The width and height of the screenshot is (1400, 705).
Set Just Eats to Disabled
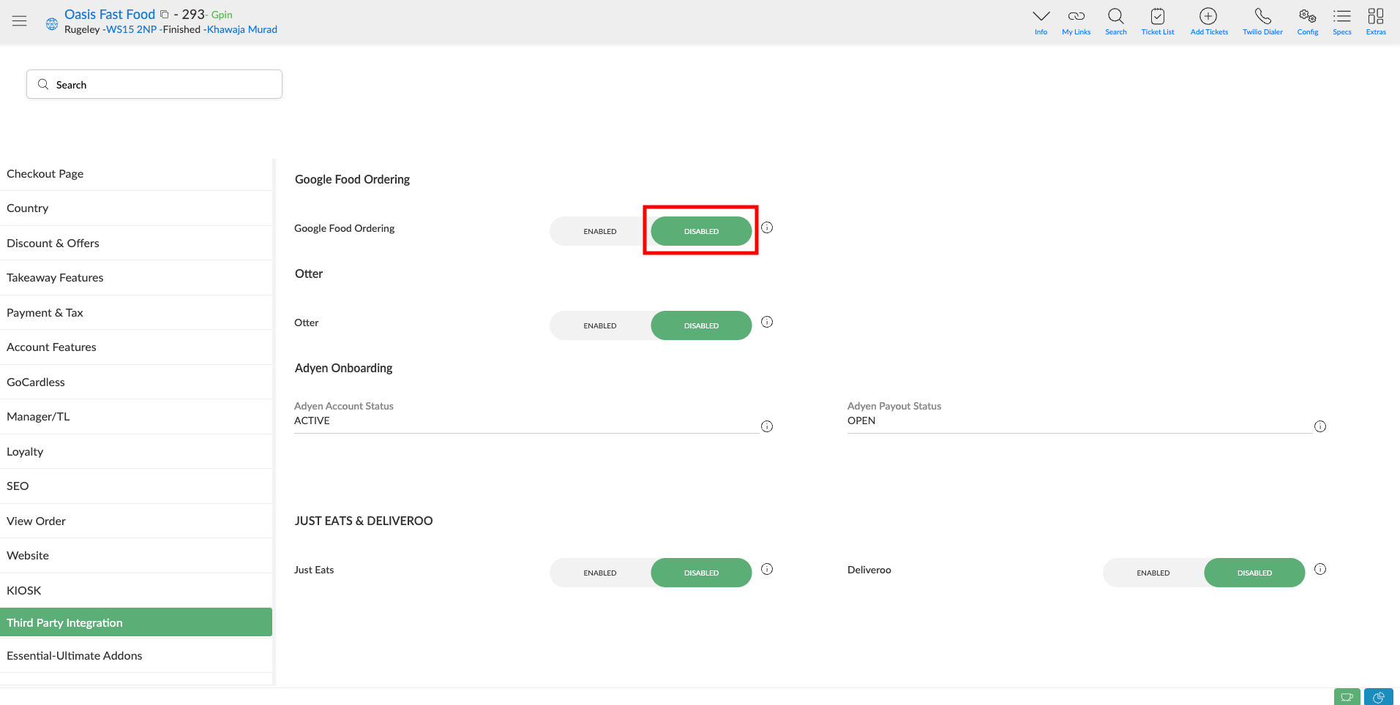[x=701, y=573]
